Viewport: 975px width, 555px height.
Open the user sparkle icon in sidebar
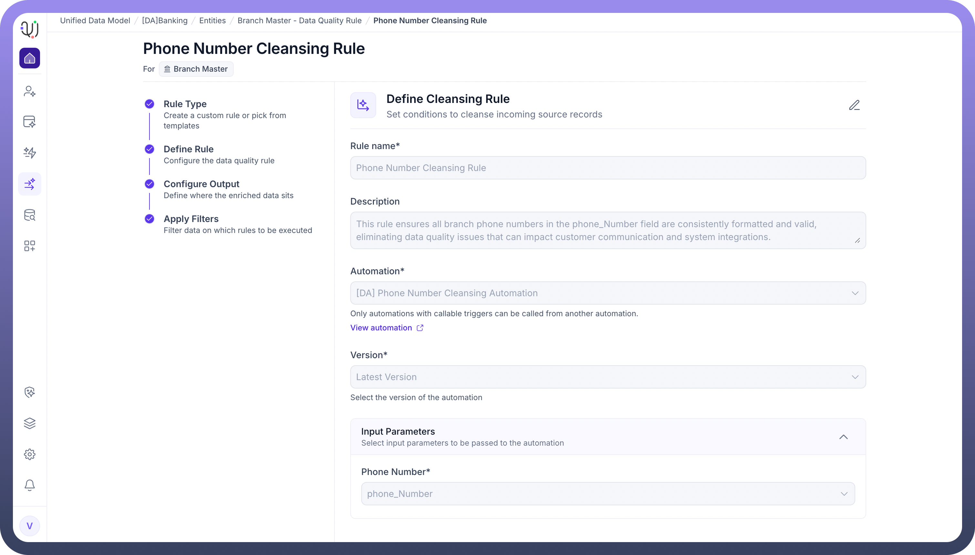[30, 92]
